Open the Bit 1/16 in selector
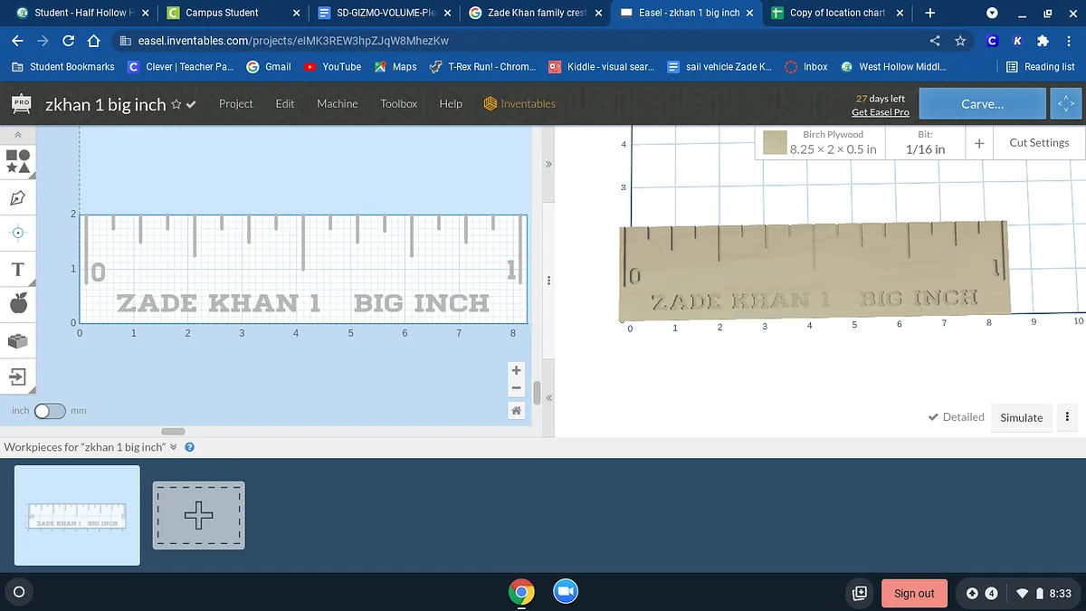The height and width of the screenshot is (611, 1086). 925,143
